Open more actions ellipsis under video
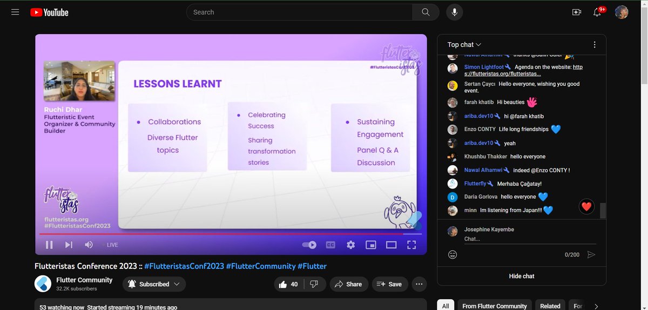 (419, 284)
